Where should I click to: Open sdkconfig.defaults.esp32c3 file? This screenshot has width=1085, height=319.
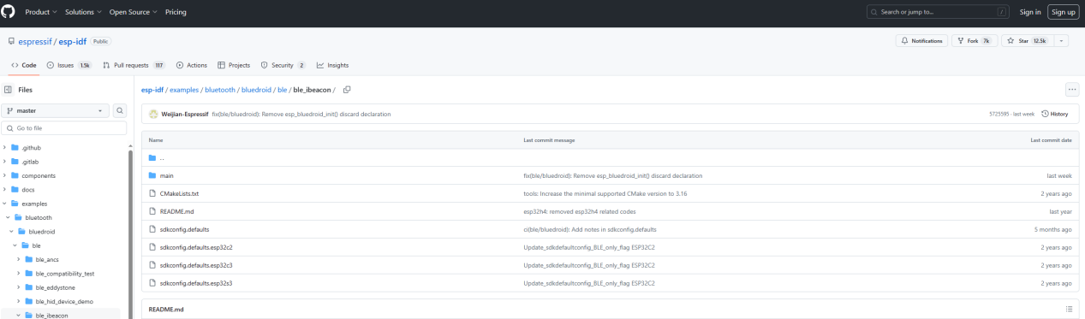[x=195, y=264]
